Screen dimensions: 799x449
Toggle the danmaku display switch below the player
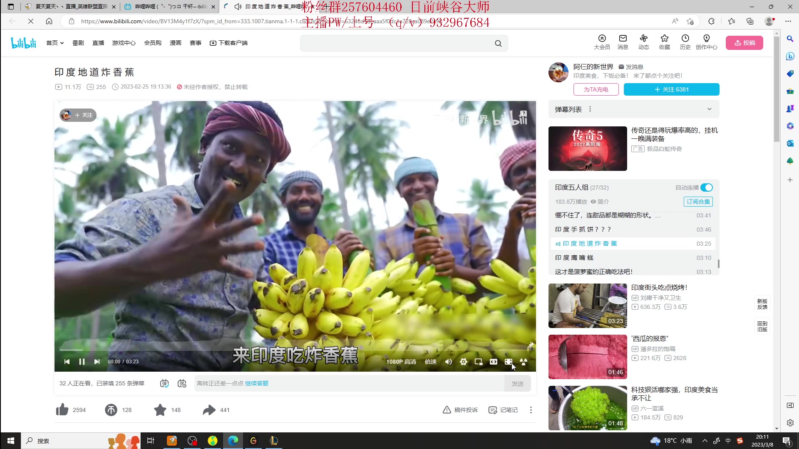[x=164, y=383]
